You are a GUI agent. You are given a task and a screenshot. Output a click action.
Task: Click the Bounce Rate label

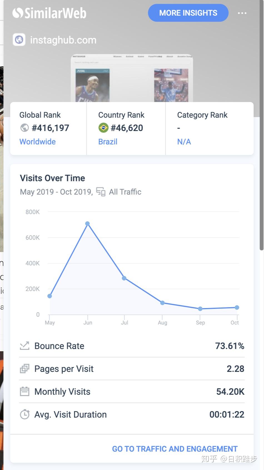tap(59, 346)
